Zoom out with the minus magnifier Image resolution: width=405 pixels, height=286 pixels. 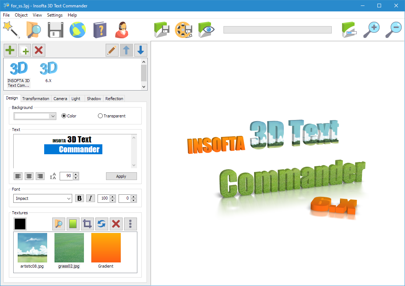tap(393, 30)
